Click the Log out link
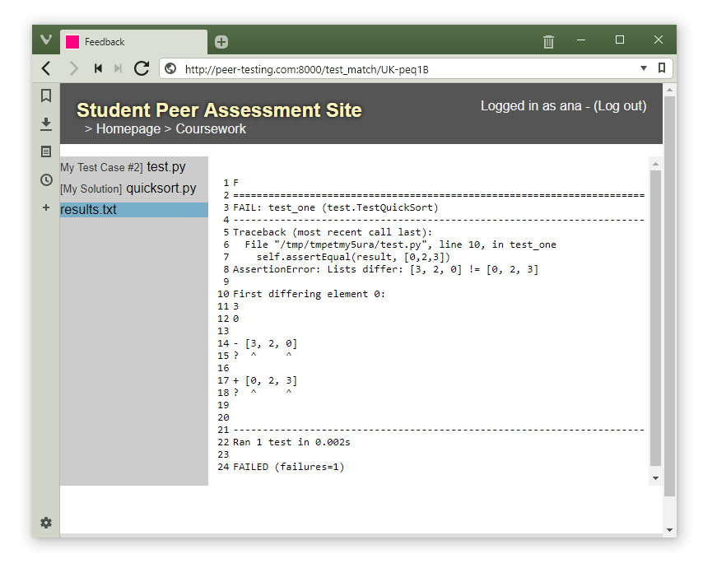The height and width of the screenshot is (568, 703). [x=620, y=106]
